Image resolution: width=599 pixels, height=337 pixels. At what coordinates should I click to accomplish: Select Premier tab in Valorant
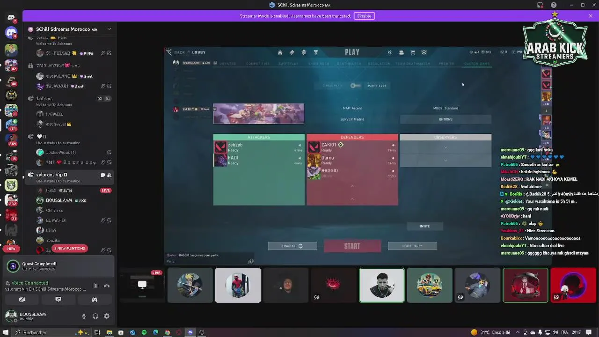(x=446, y=64)
